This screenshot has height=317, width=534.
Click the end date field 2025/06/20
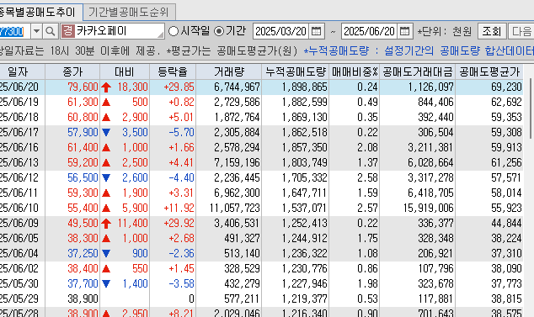click(x=370, y=31)
